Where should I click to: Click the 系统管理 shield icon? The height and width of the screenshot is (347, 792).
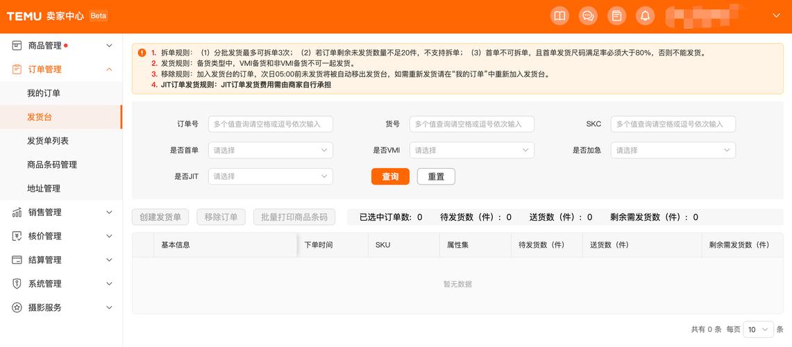point(17,283)
